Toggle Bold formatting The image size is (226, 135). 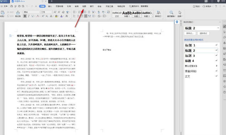25,16
